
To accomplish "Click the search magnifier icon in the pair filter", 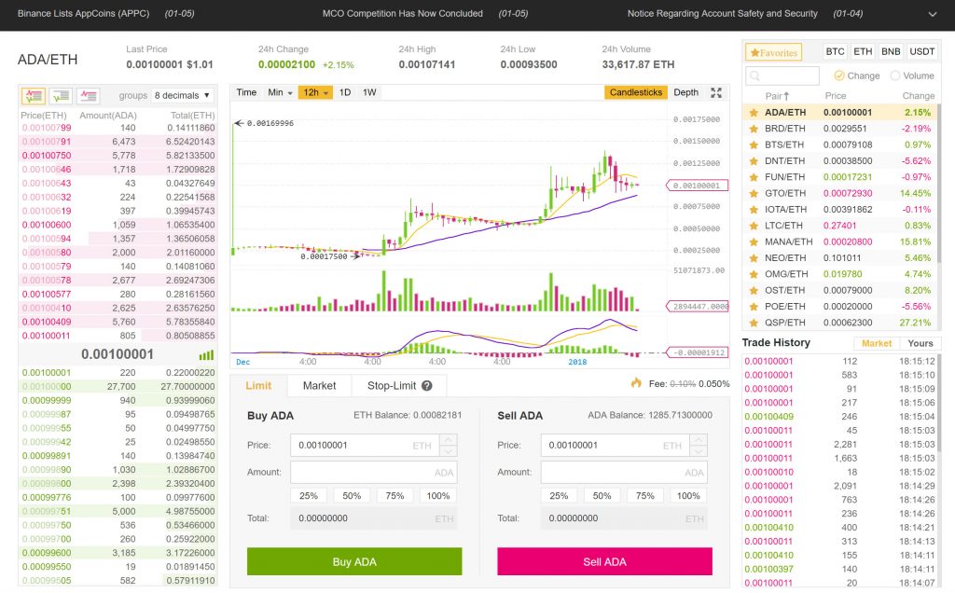I will pos(754,76).
